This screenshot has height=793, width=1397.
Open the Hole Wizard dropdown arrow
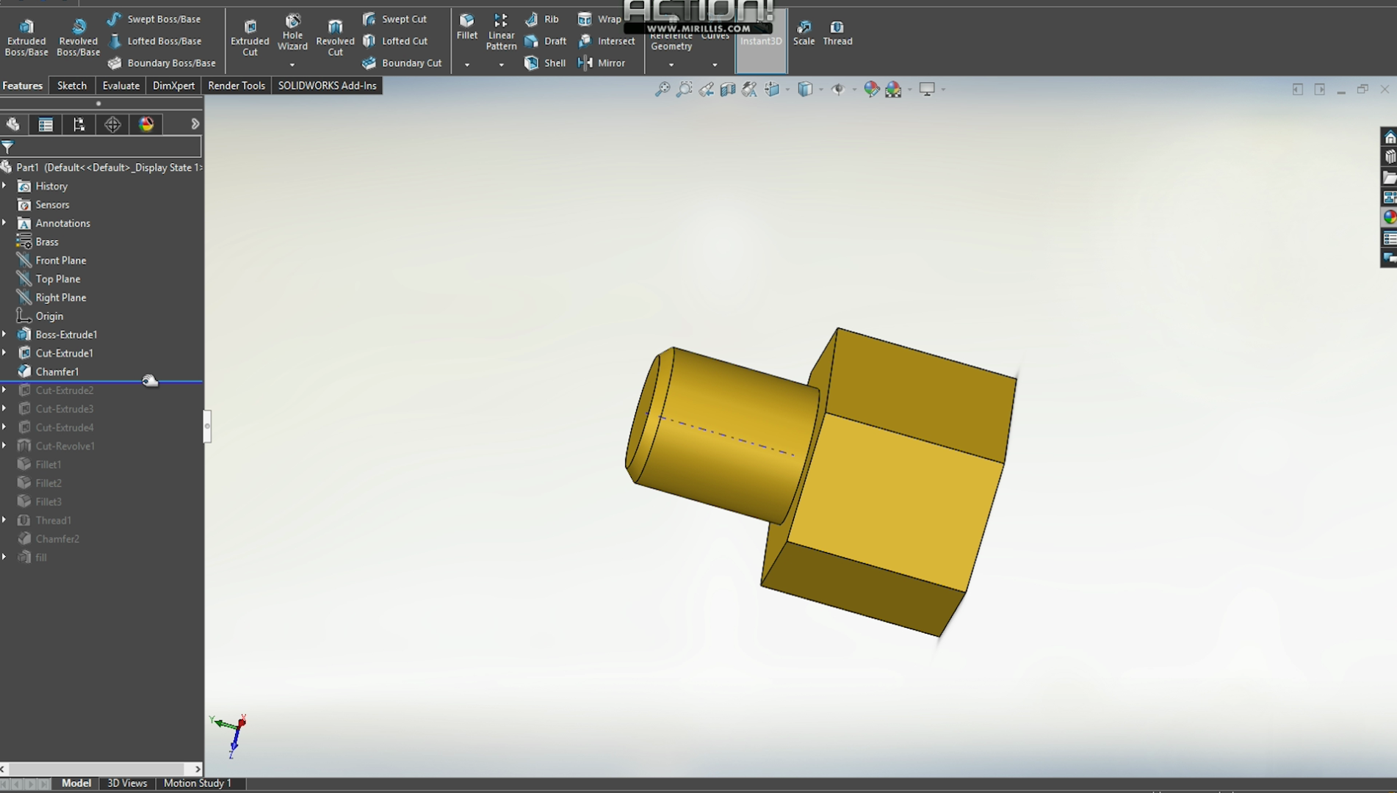(x=292, y=65)
